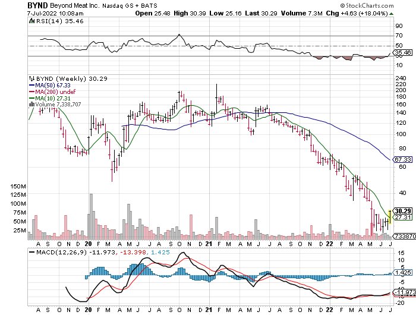
Task: Click the Low 25.16 value
Action: [225, 13]
